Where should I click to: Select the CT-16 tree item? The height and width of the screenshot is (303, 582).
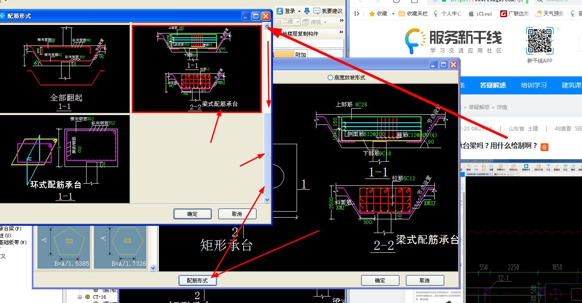[99, 297]
